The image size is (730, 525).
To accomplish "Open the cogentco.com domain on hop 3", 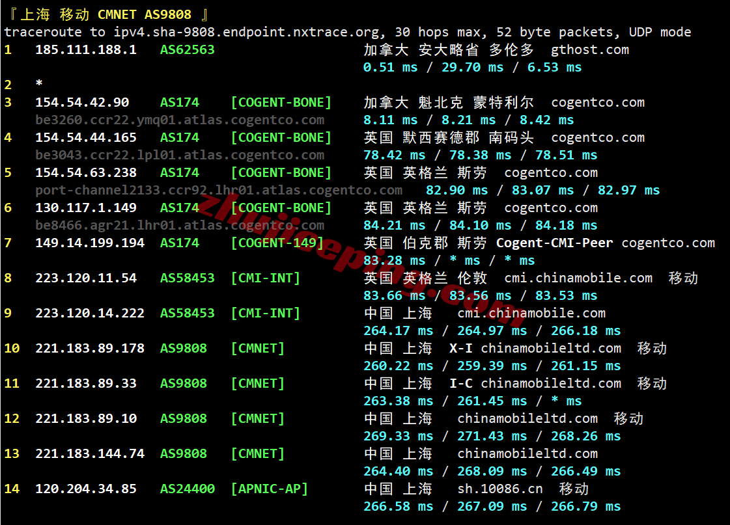I will (x=597, y=101).
